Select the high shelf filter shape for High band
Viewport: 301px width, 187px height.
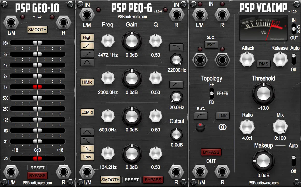pos(87,45)
